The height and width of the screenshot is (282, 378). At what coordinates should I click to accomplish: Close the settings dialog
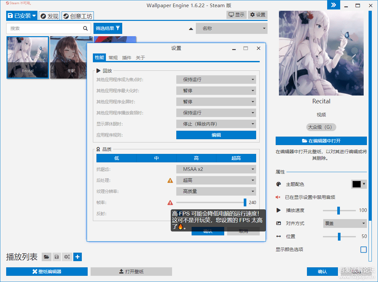point(258,48)
